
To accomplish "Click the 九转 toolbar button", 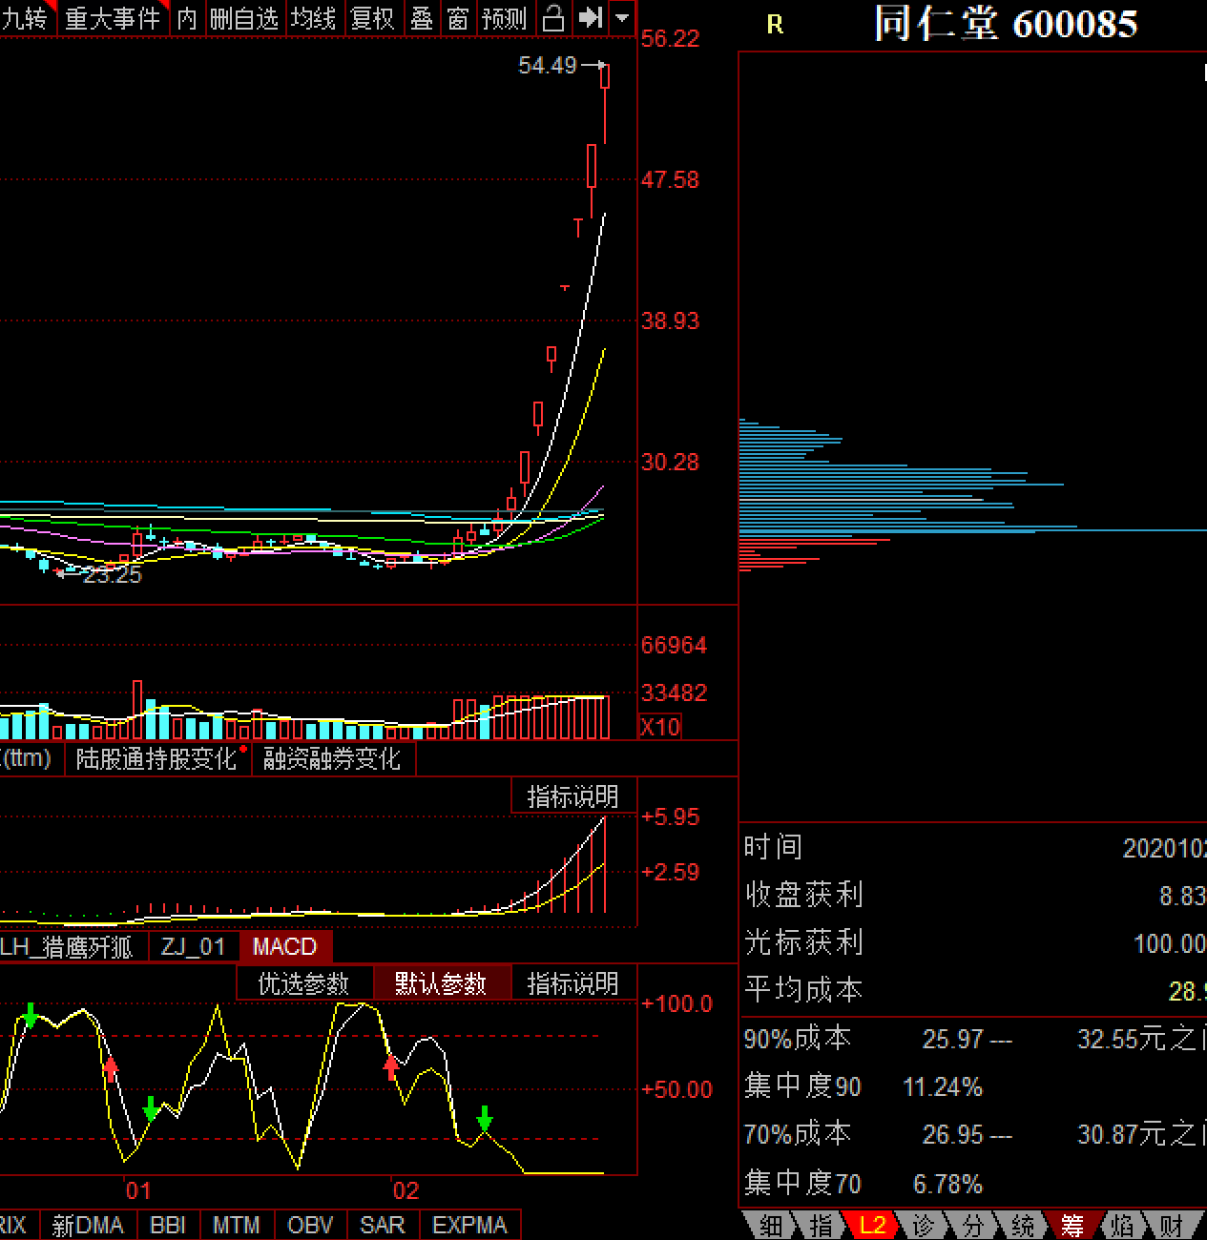I will tap(25, 18).
